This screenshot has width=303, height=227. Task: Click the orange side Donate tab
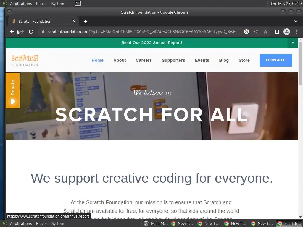[x=13, y=90]
